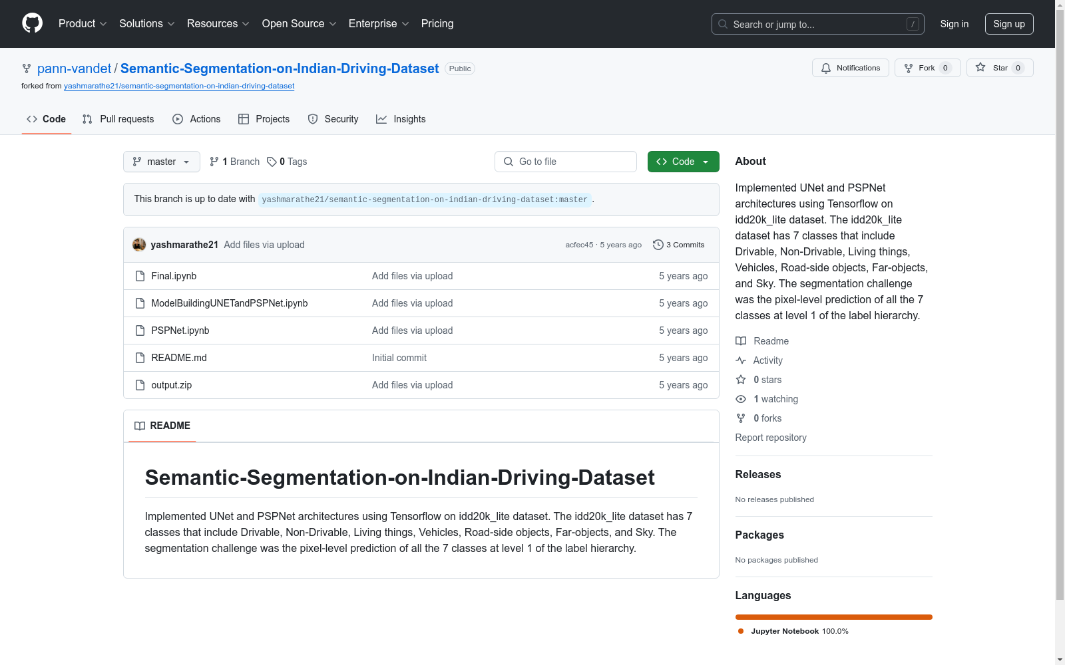The width and height of the screenshot is (1065, 665).
Task: Click the Notifications bell button
Action: (x=851, y=68)
